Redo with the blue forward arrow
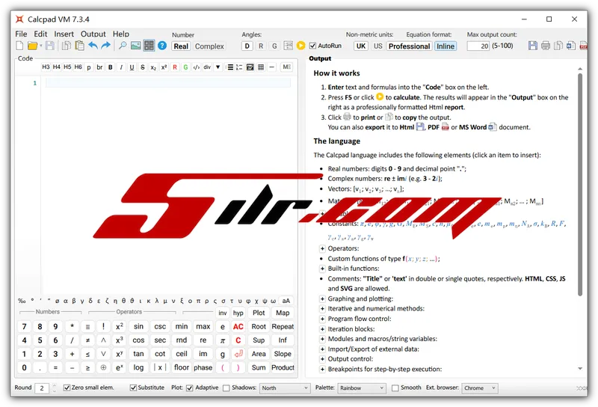598x407 pixels. click(105, 46)
